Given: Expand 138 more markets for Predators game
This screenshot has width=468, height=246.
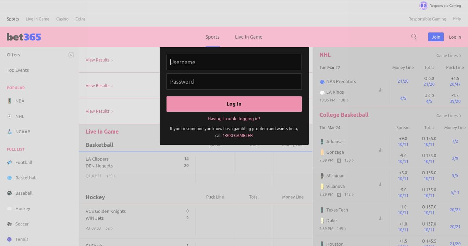Looking at the screenshot, I should (344, 100).
